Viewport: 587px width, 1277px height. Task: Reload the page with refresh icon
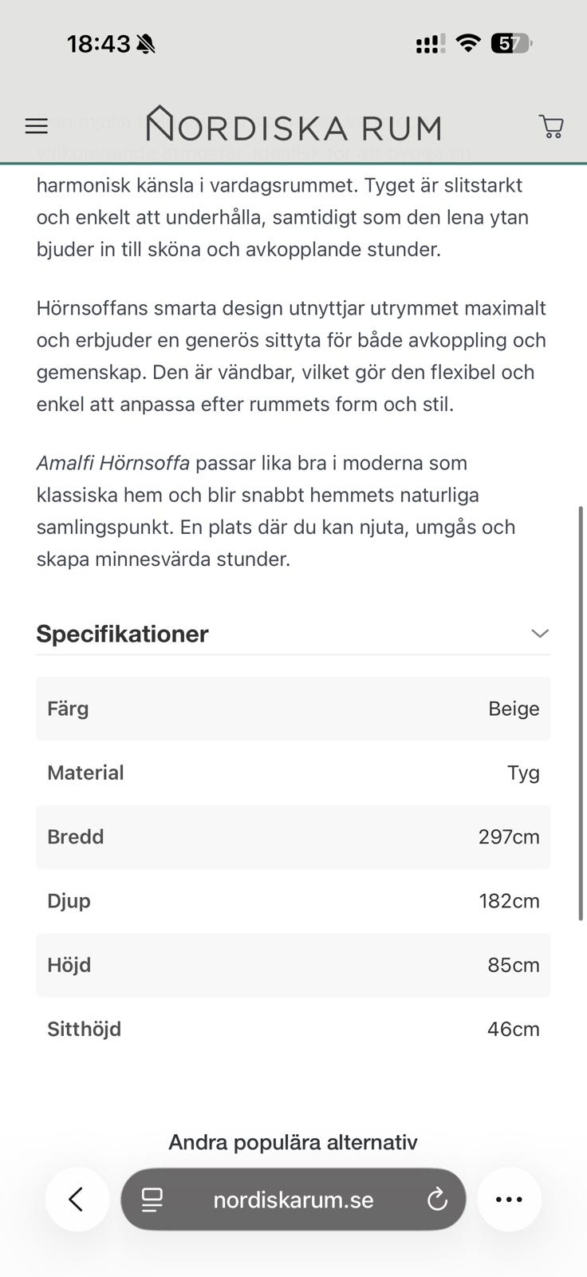[x=437, y=1200]
